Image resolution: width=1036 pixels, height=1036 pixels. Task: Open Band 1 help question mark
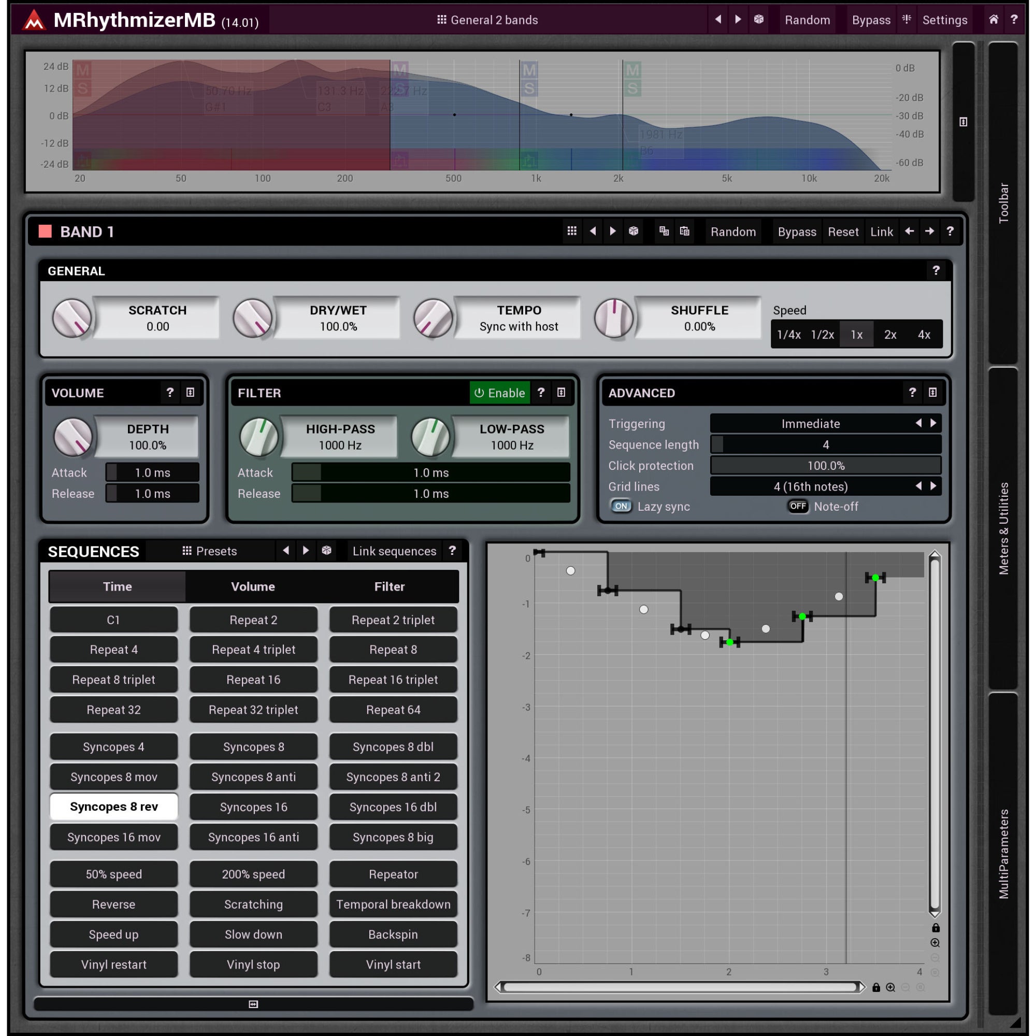pyautogui.click(x=949, y=231)
